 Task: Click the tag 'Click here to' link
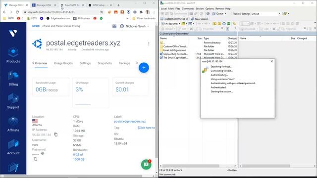[147, 128]
